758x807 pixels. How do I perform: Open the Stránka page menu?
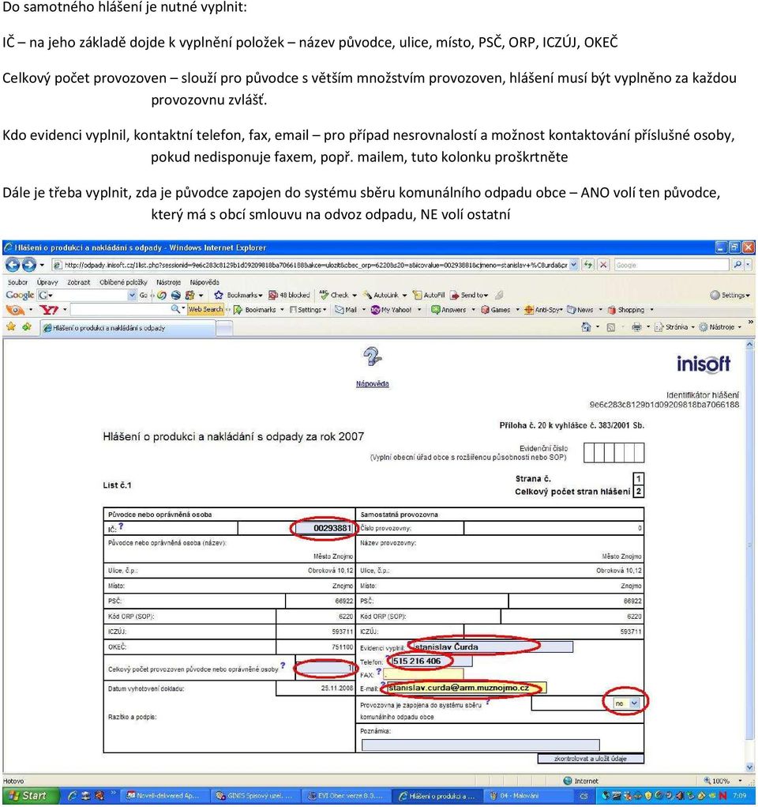pos(674,327)
